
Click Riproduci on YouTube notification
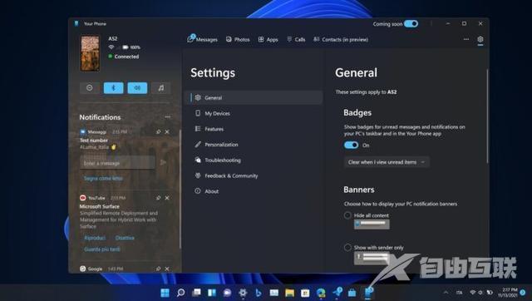[x=95, y=238]
